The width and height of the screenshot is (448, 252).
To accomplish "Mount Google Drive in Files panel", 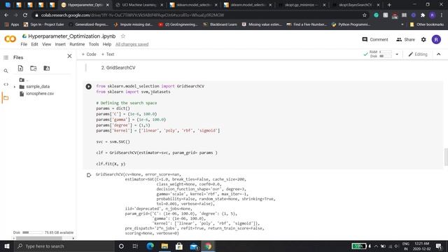I will tap(46, 68).
